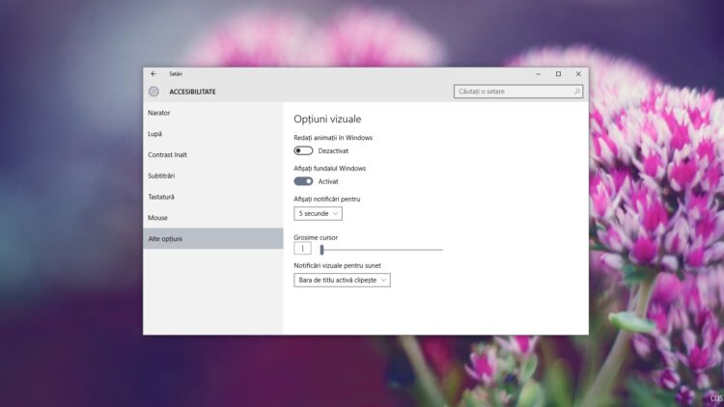The image size is (724, 407).
Task: Switch to Tastatură settings
Action: point(161,197)
